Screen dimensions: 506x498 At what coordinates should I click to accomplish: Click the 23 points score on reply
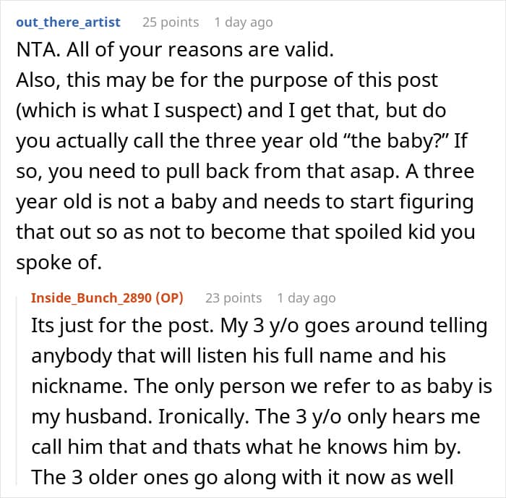pos(233,298)
